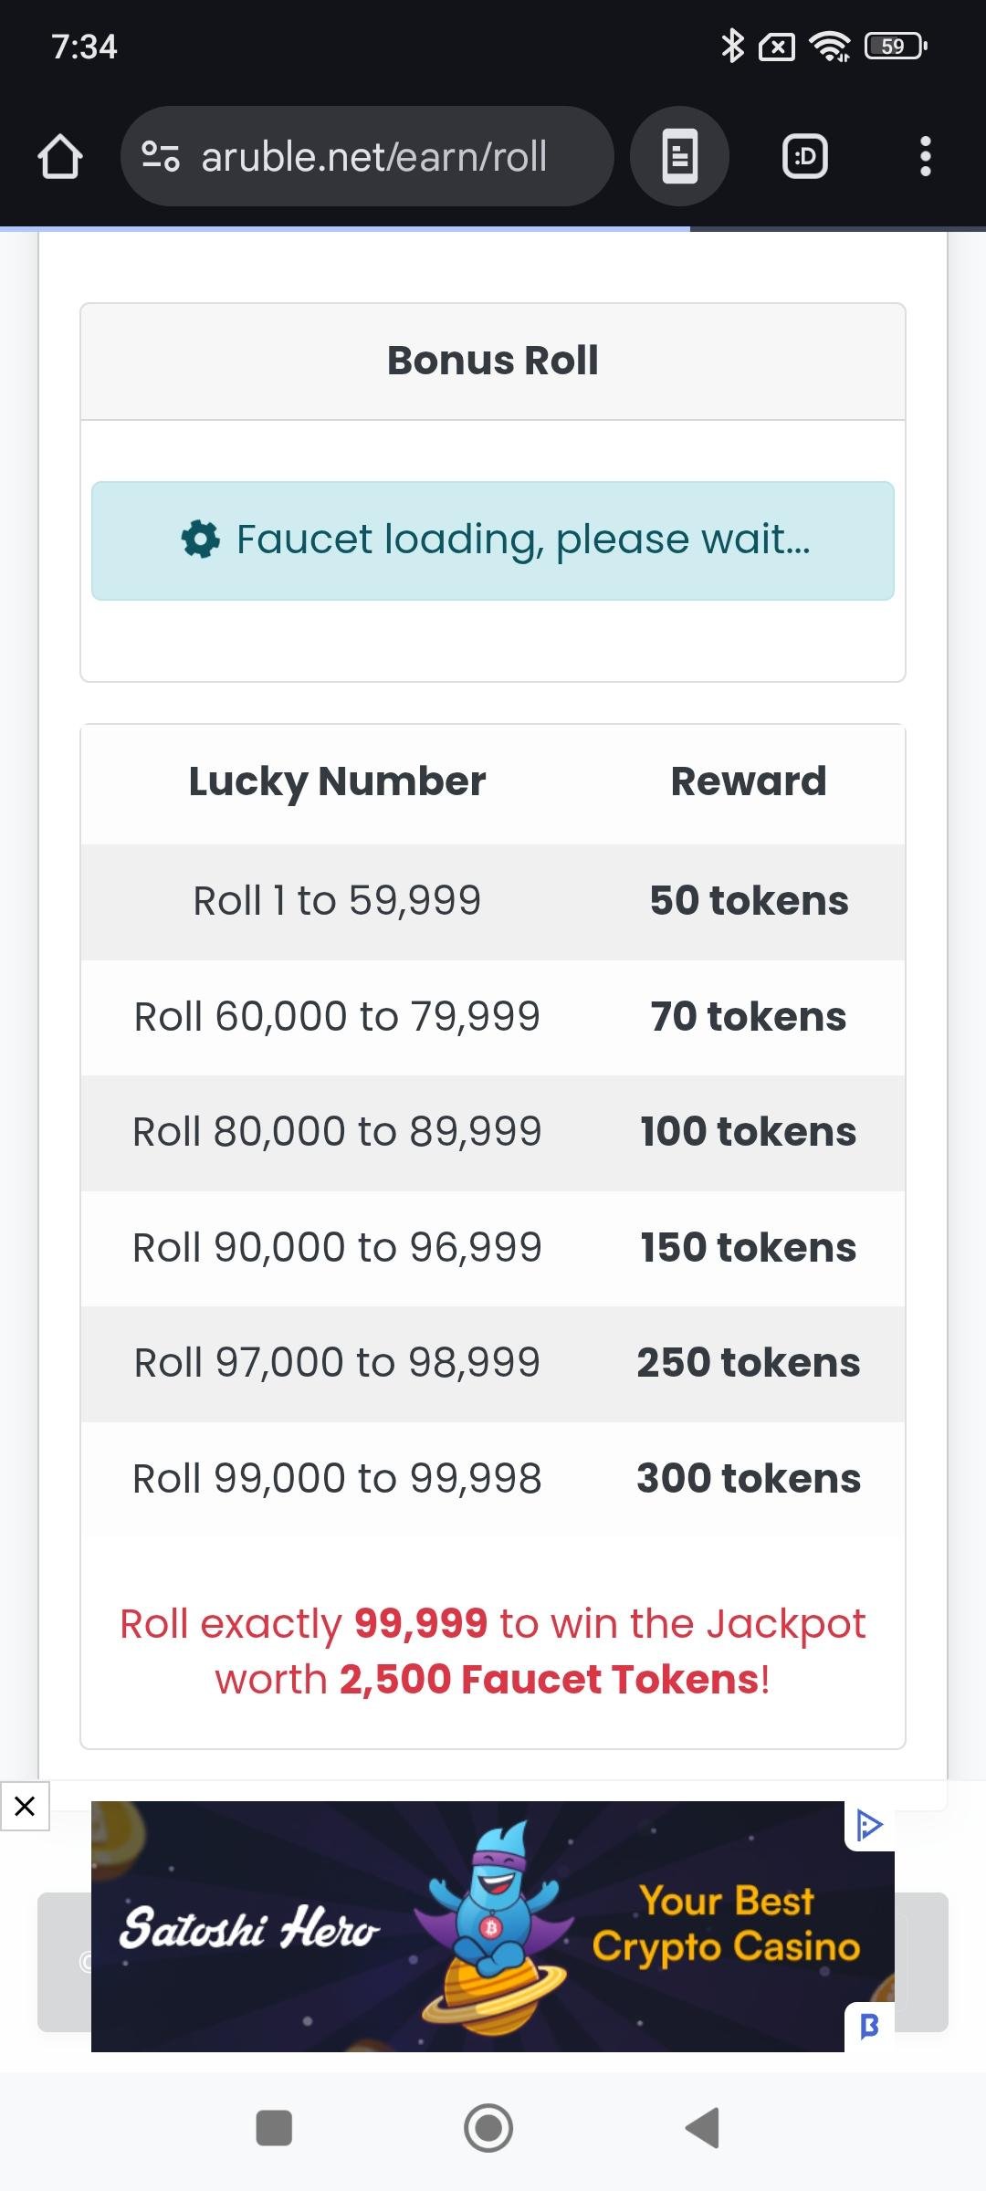Open site settings icon in address bar
Viewport: 986px width, 2191px height.
[161, 156]
